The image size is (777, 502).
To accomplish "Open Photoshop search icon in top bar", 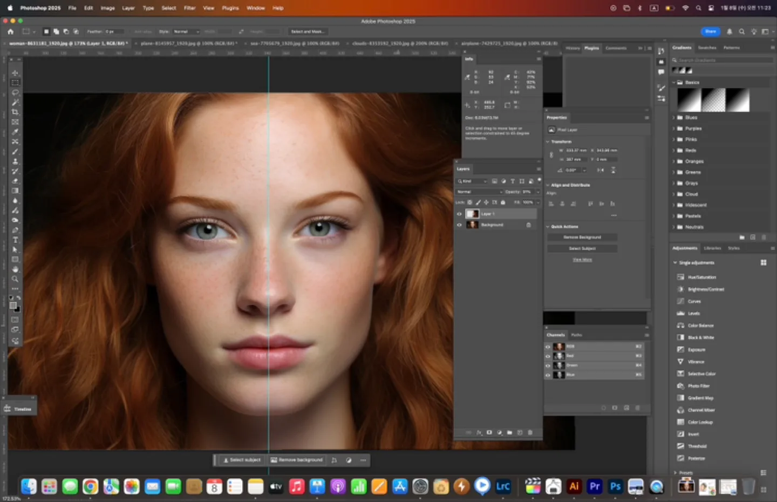I will point(742,31).
